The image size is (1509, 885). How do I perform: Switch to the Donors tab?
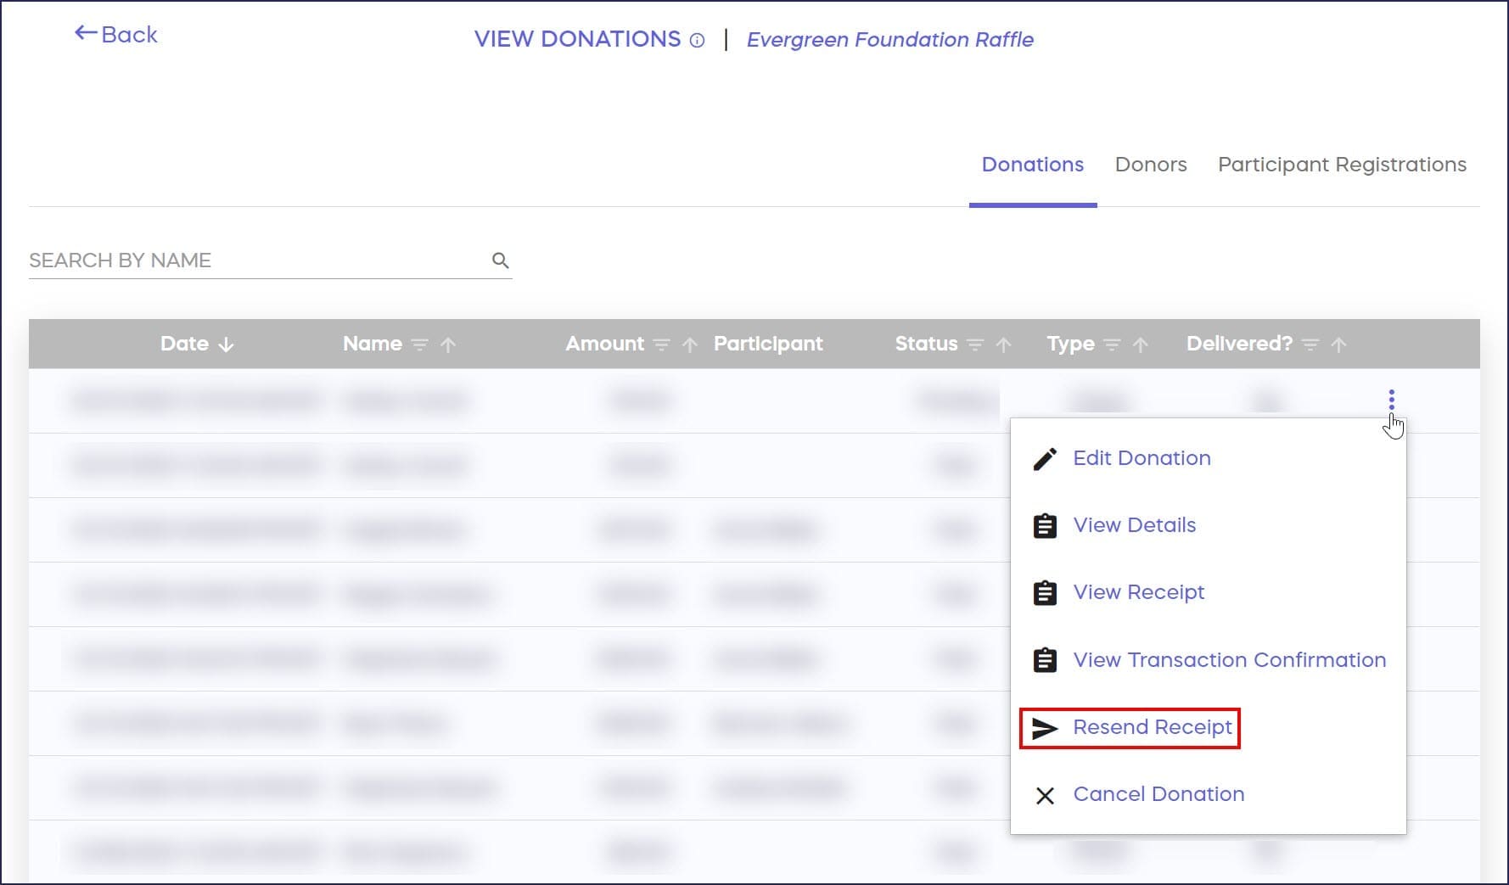(1150, 165)
